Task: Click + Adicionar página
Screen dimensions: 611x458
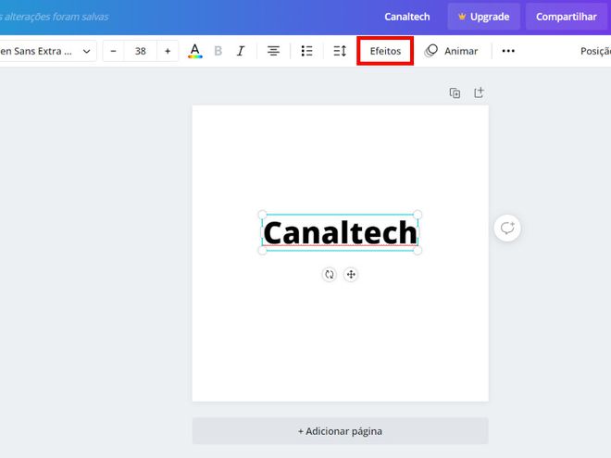Action: tap(340, 431)
